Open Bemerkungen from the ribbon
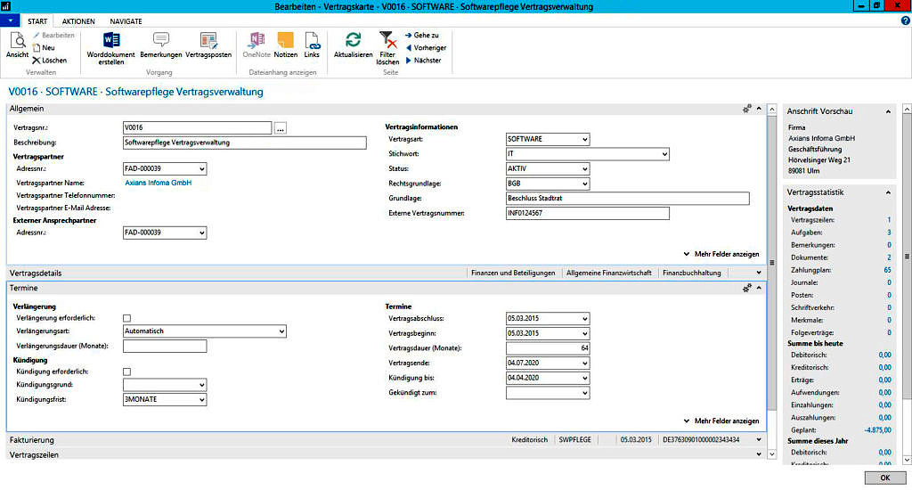The image size is (912, 490). 161,40
